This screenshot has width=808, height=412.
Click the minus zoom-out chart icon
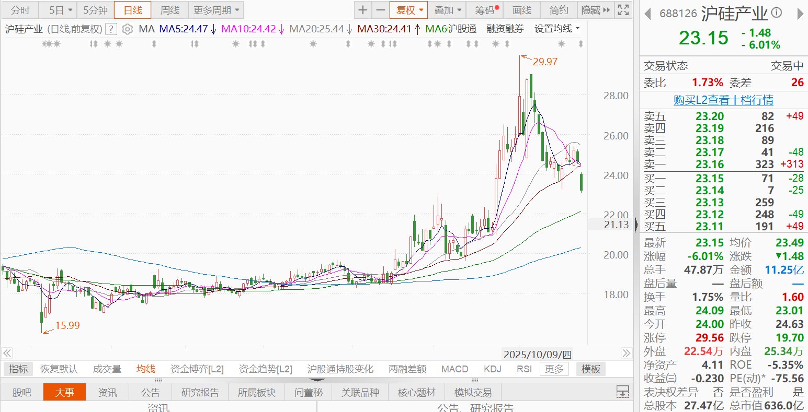[380, 10]
